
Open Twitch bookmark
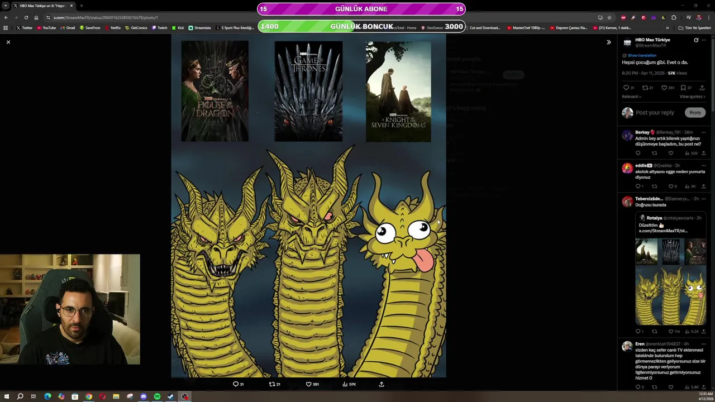pyautogui.click(x=159, y=27)
